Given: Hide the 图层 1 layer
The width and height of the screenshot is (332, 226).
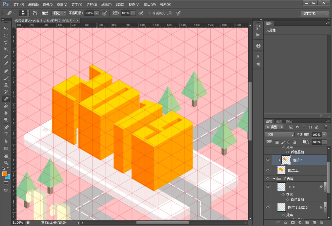Looking at the screenshot, I should point(268,170).
